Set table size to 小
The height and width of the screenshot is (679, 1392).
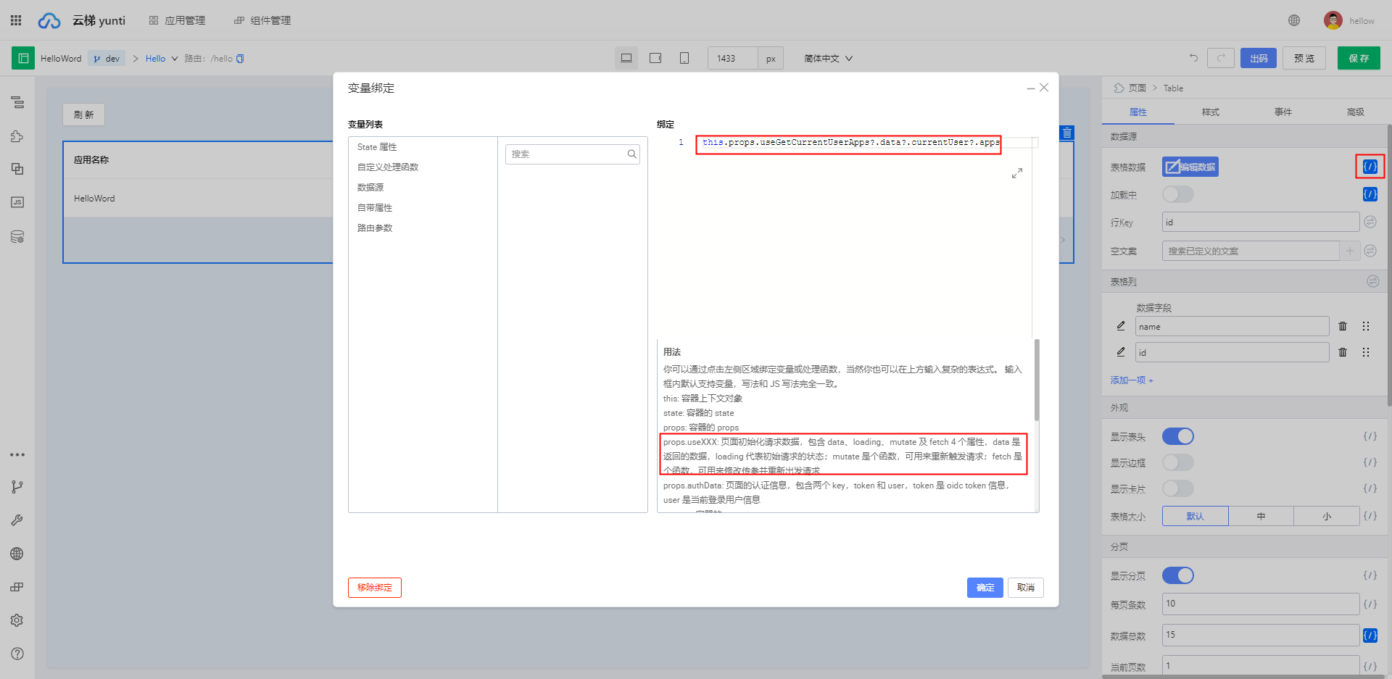coord(1327,516)
